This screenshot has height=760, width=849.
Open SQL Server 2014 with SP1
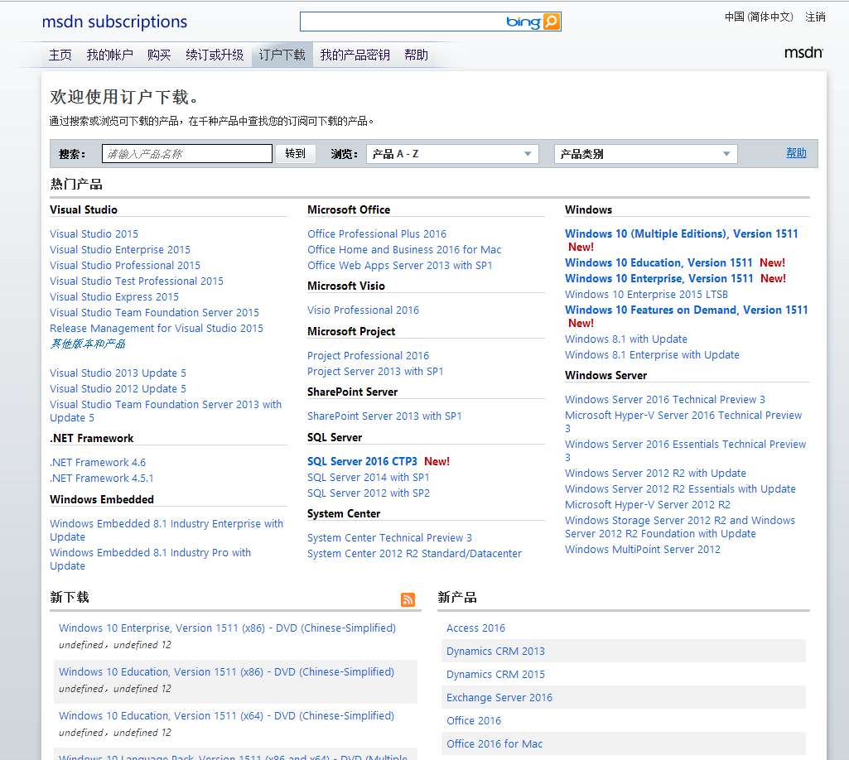(369, 478)
